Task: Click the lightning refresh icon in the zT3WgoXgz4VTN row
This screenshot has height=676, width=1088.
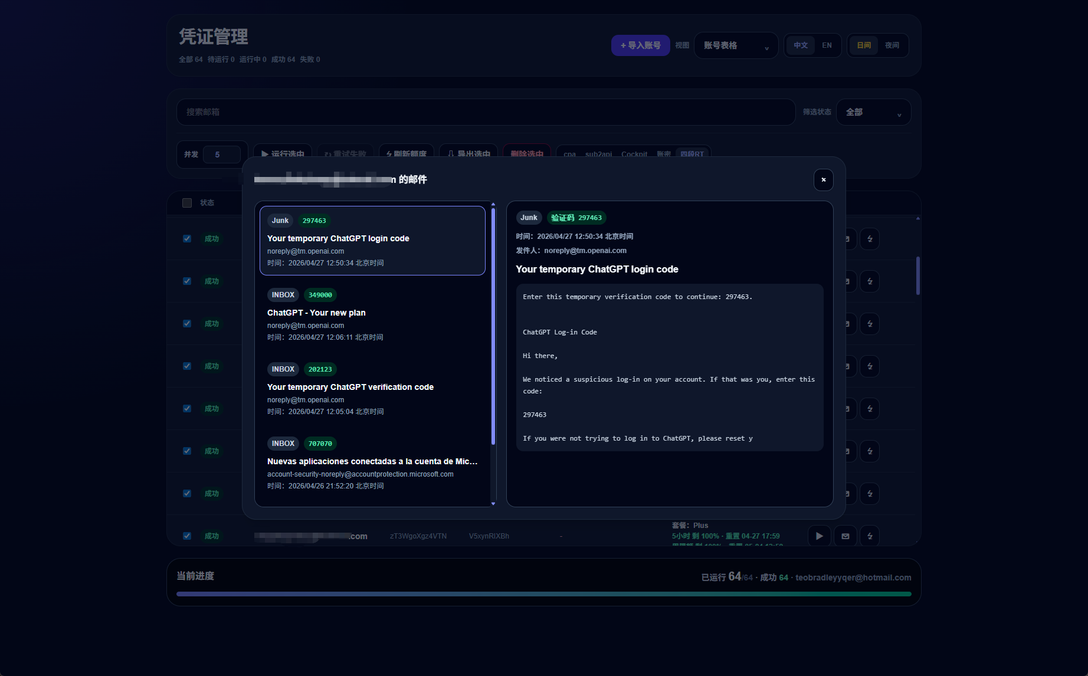Action: tap(870, 536)
